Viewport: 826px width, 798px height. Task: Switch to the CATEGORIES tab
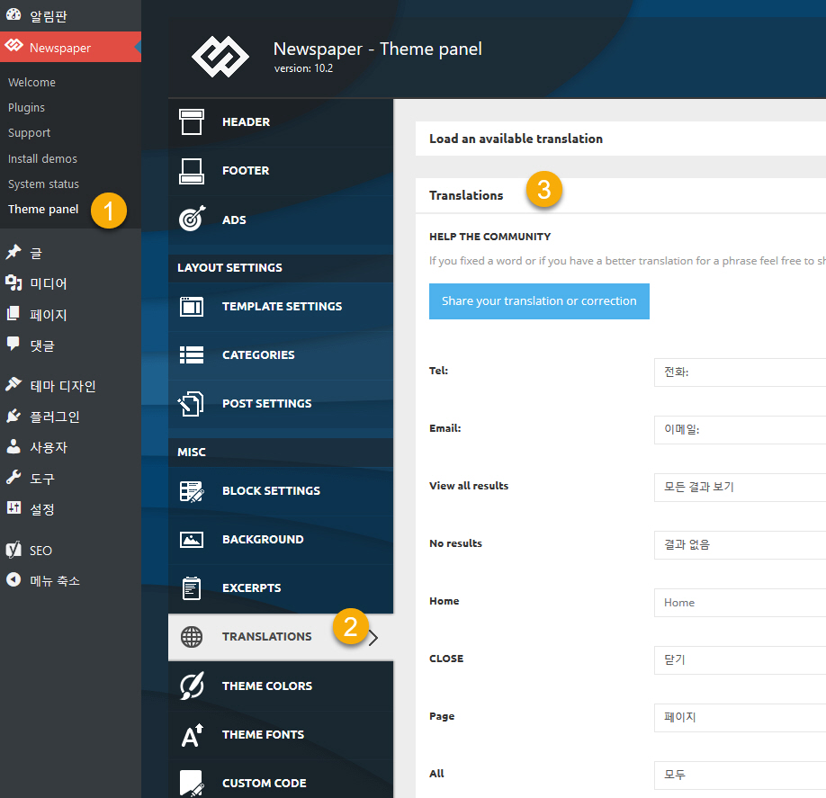(280, 355)
